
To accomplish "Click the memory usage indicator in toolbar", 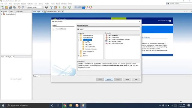I will pyautogui.click(x=80, y=7).
